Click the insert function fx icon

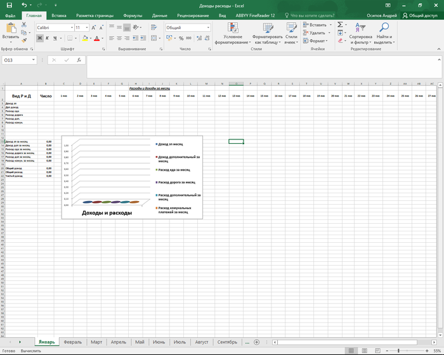point(79,60)
